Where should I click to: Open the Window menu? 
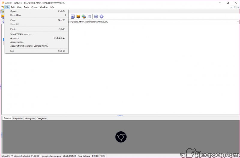[43, 7]
